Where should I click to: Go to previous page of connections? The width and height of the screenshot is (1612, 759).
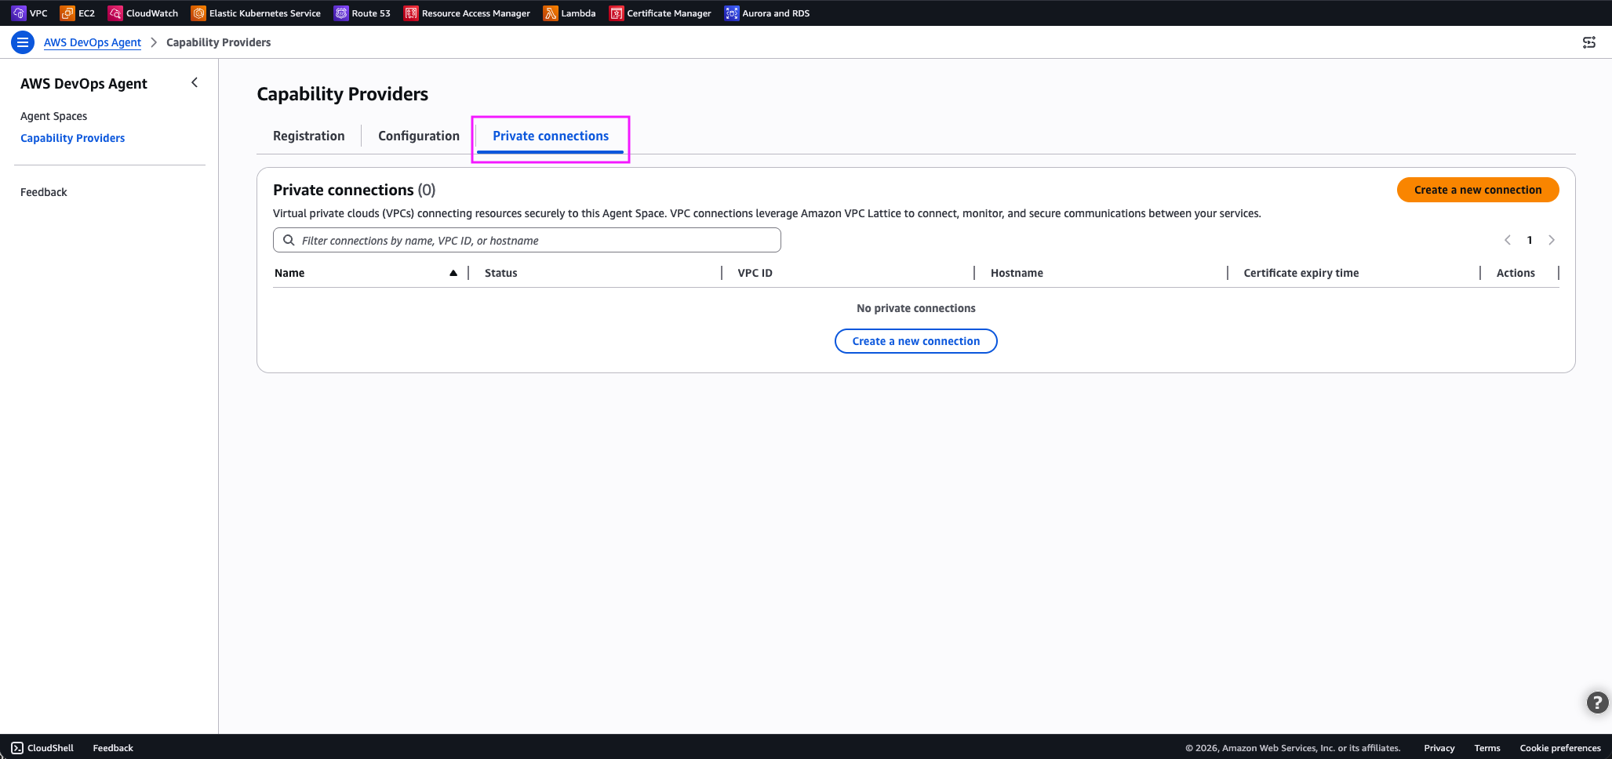1507,240
